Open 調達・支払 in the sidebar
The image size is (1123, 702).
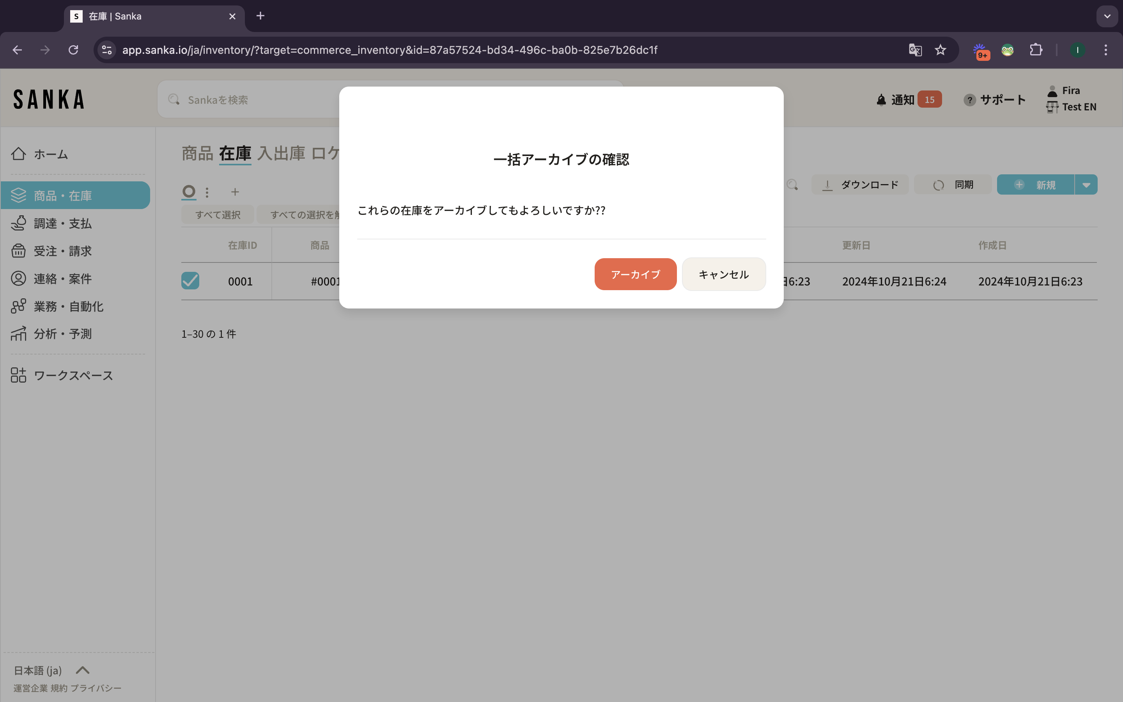coord(63,223)
